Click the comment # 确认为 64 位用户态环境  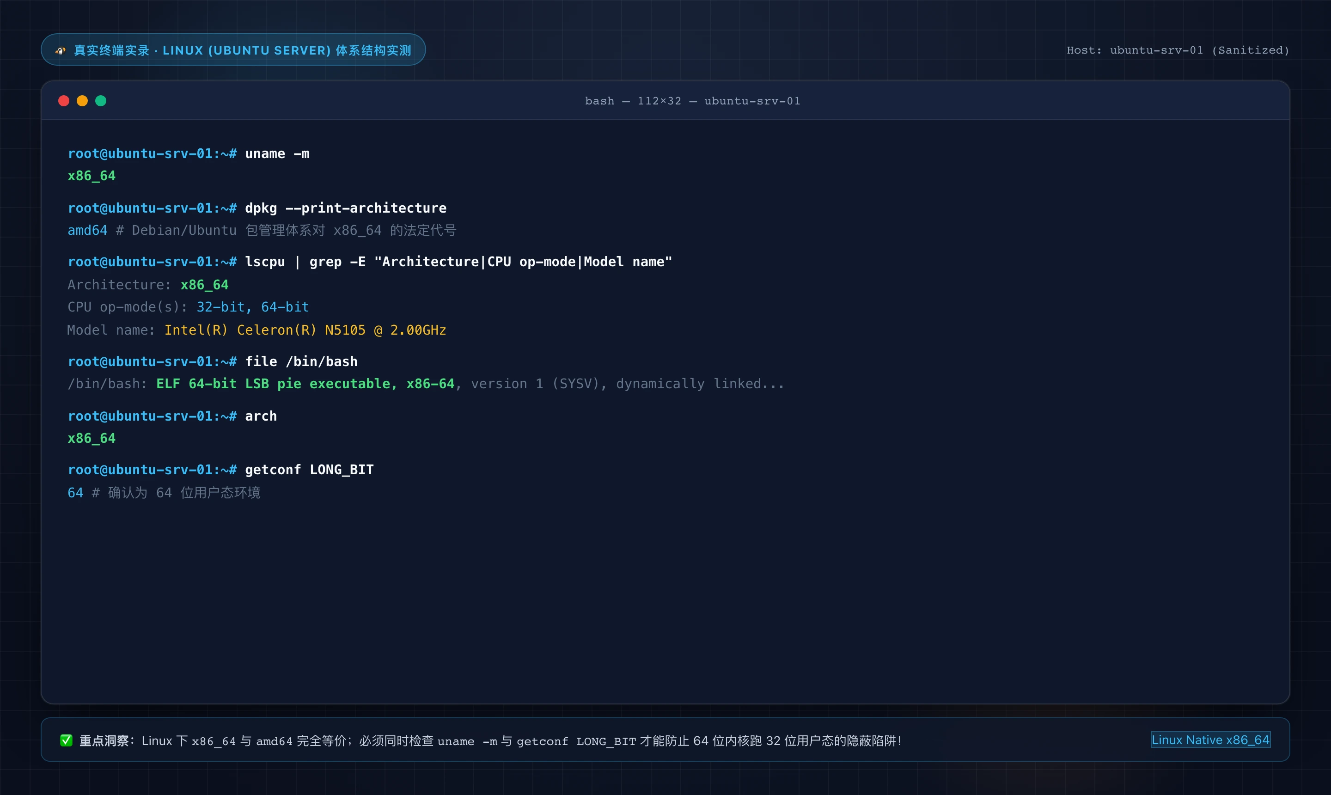[176, 493]
